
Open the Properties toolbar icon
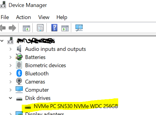pos(40,28)
